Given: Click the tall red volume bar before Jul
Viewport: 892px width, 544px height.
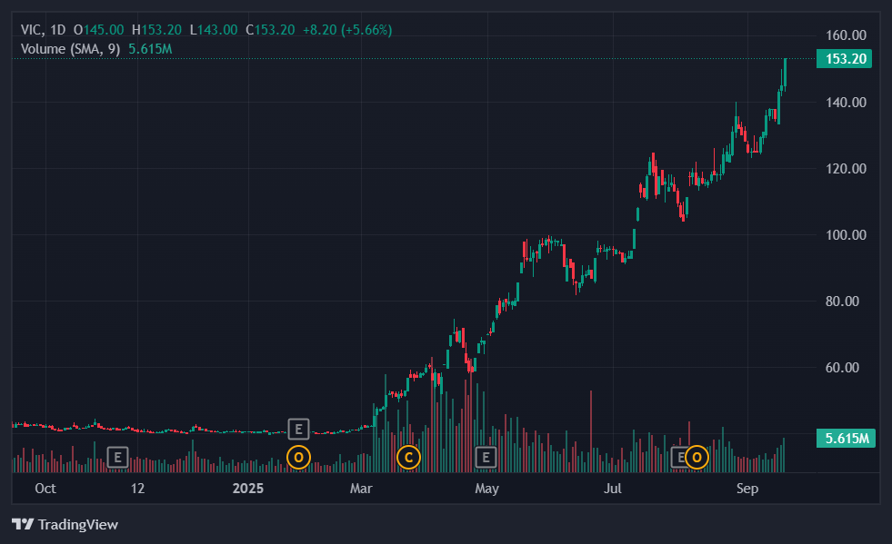Looking at the screenshot, I should pyautogui.click(x=591, y=431).
